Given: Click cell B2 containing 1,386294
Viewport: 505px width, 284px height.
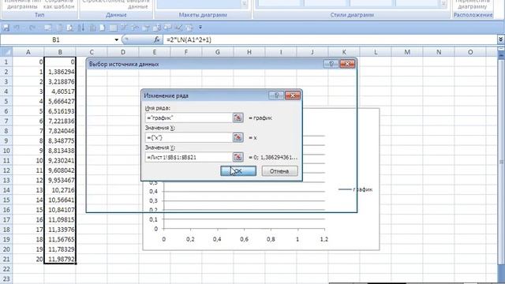Looking at the screenshot, I should 60,72.
